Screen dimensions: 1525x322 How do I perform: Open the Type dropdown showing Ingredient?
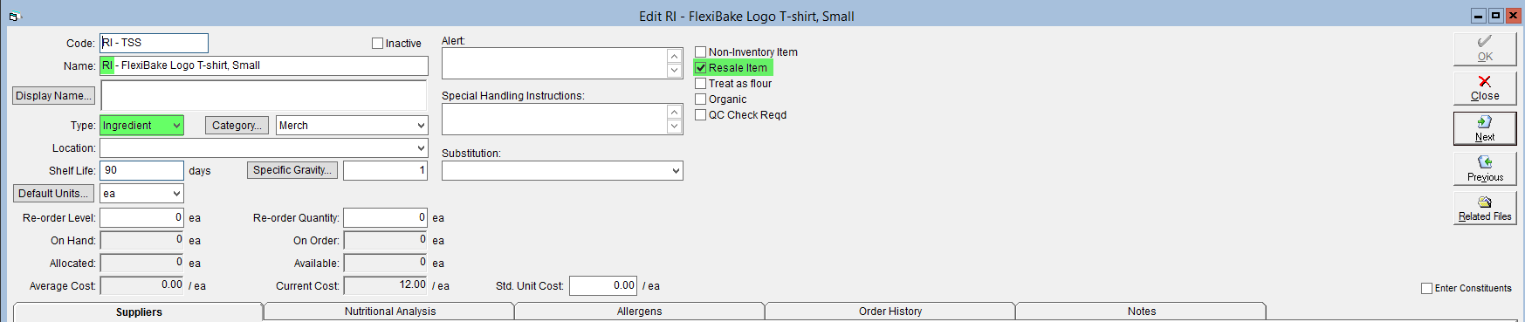(x=141, y=126)
